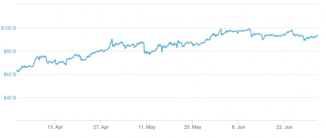Viewport: 326px width, 138px height.
Task: Click the x-axis tick mark above "11. May"
Action: pyautogui.click(x=147, y=122)
